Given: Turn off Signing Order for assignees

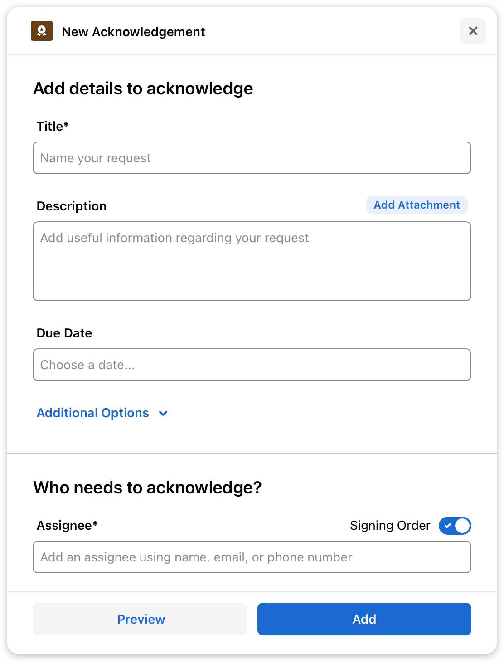Looking at the screenshot, I should (x=455, y=526).
